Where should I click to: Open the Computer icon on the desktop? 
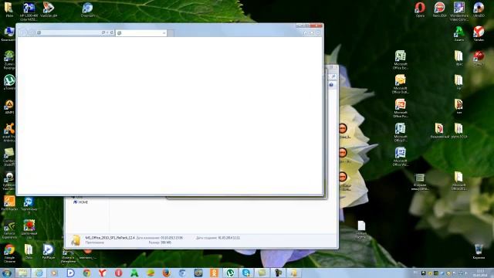coord(8,34)
